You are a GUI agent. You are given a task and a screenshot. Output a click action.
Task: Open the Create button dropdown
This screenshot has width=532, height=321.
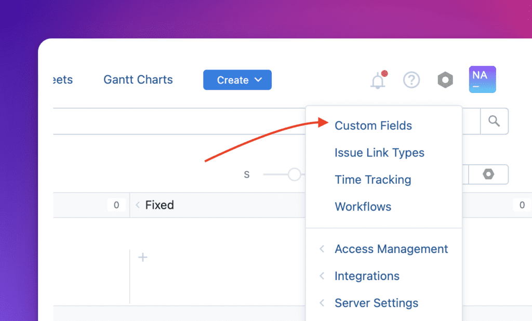point(237,80)
